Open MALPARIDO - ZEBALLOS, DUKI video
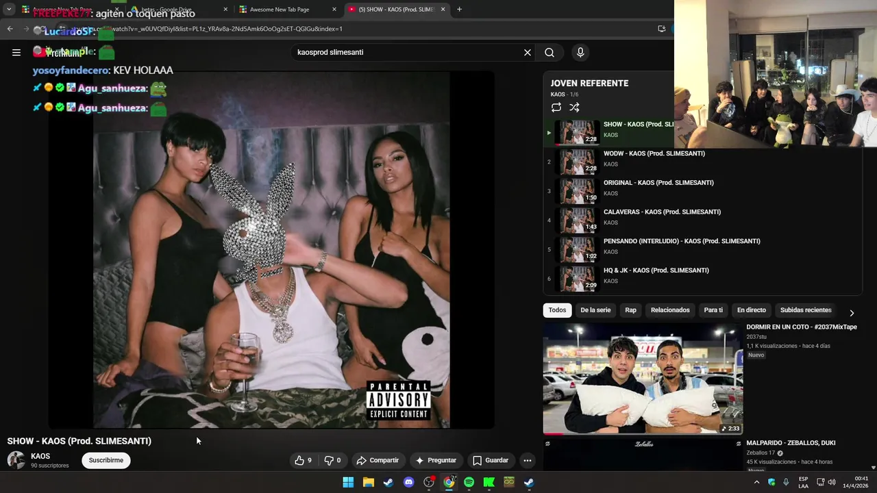 click(x=791, y=443)
